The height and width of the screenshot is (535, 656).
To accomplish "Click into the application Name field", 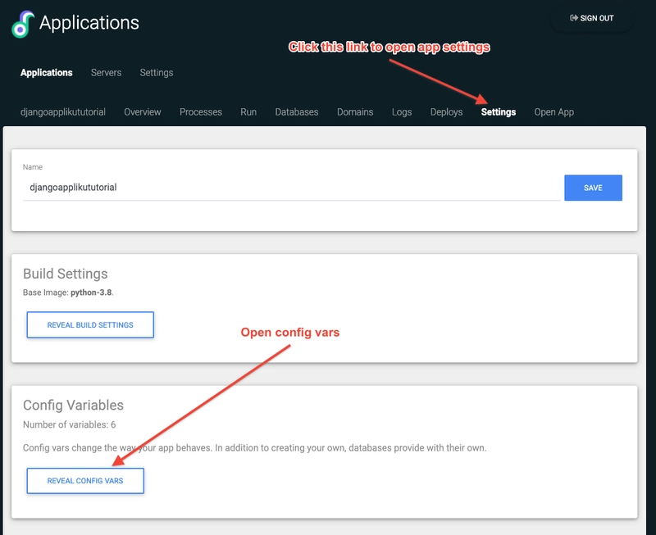I will click(292, 188).
